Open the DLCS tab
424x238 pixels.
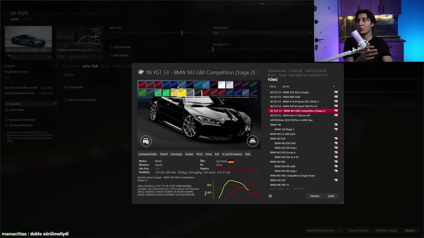pos(272,75)
